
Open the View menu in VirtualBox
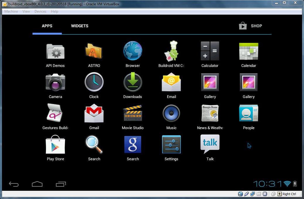[x=26, y=11]
